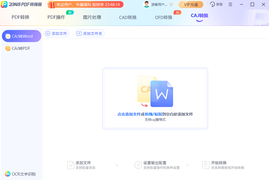Select CAJ转PDF in the sidebar
269x181 pixels.
click(x=21, y=48)
